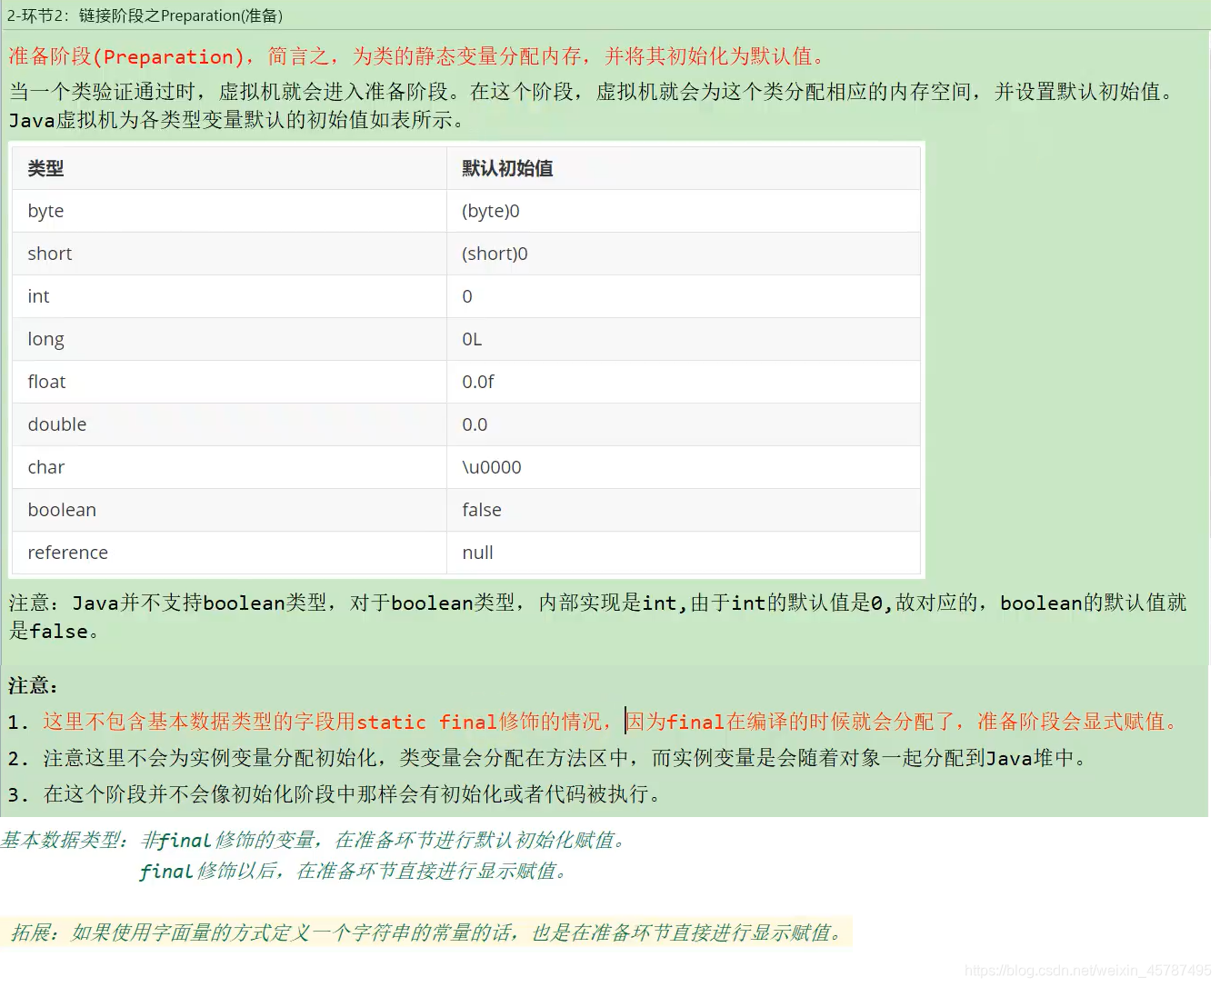Click the italic line '非final修饰的变量'
The image size is (1220, 987).
click(384, 841)
